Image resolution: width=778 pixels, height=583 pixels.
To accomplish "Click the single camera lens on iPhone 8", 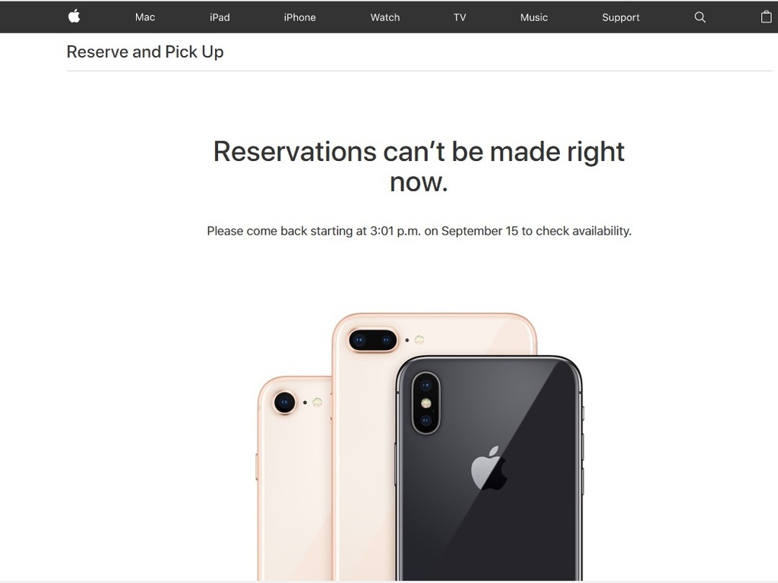I will pos(284,402).
